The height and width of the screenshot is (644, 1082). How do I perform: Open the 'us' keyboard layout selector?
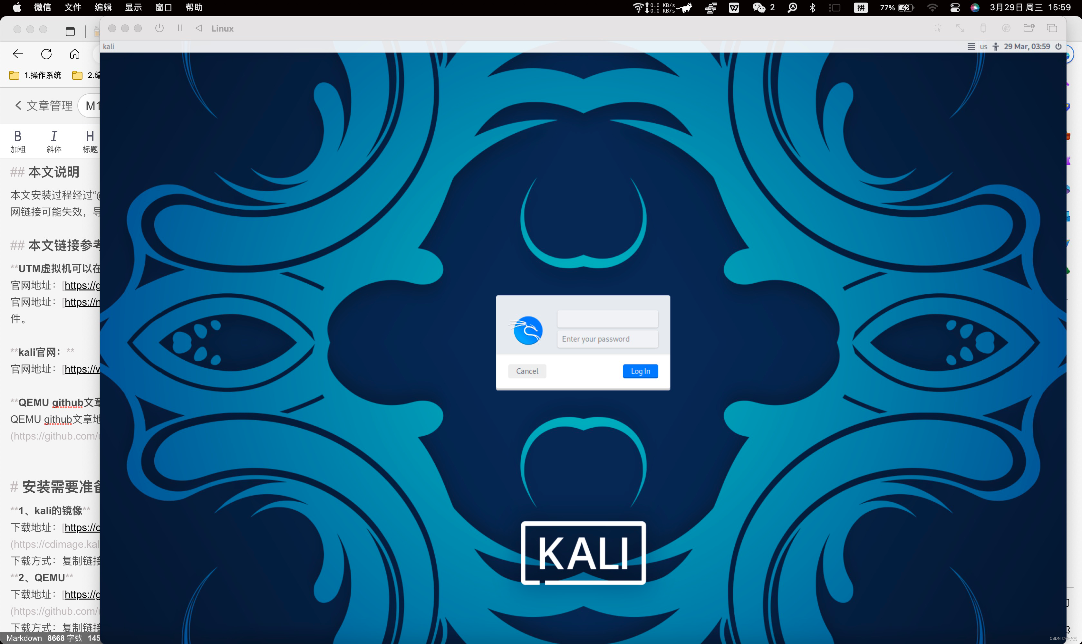point(983,46)
